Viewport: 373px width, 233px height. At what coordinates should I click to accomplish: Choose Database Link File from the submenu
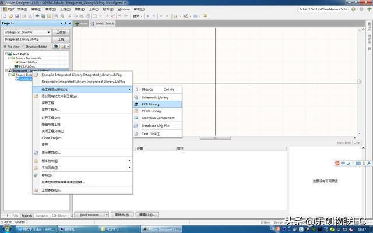coord(157,126)
